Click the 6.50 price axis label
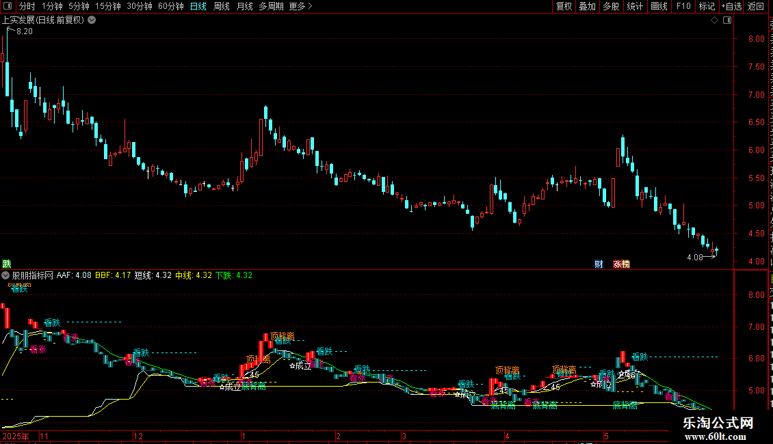Screen dimensions: 773x444 coord(756,122)
